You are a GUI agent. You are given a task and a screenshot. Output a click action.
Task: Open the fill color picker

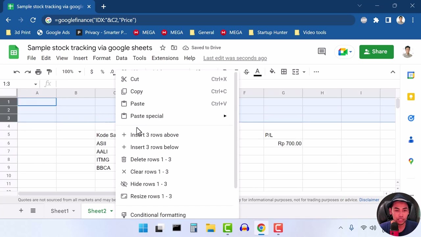pos(272,72)
